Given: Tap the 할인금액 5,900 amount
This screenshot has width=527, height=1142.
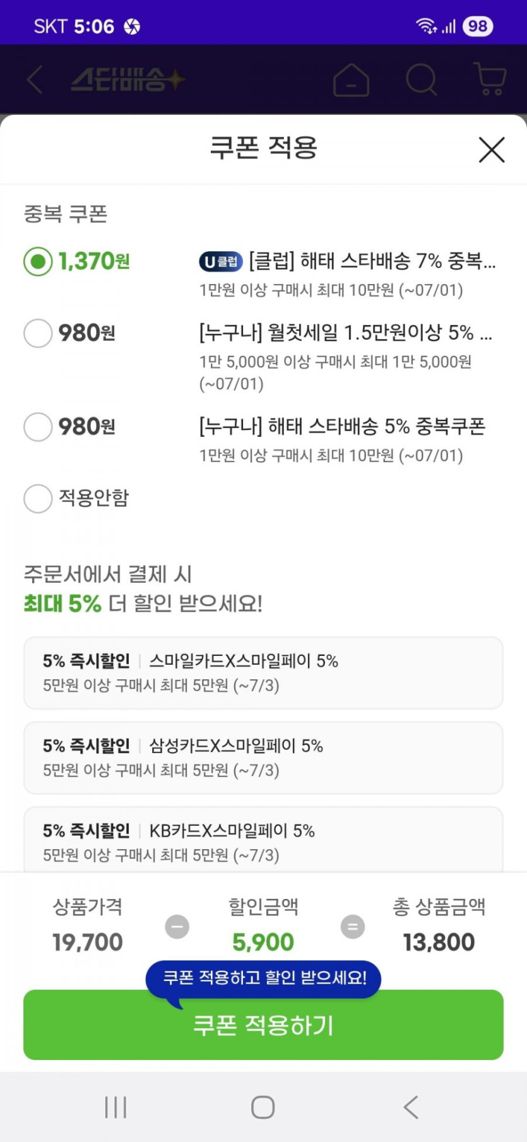Looking at the screenshot, I should (263, 942).
